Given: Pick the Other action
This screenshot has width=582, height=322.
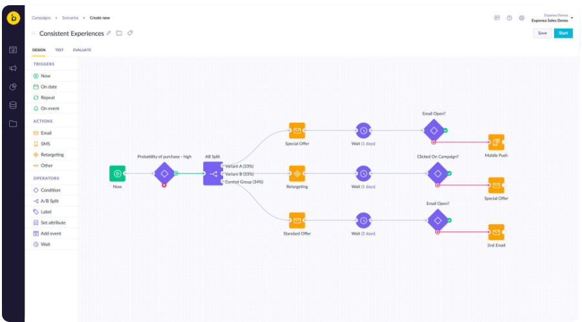Looking at the screenshot, I should coord(52,166).
